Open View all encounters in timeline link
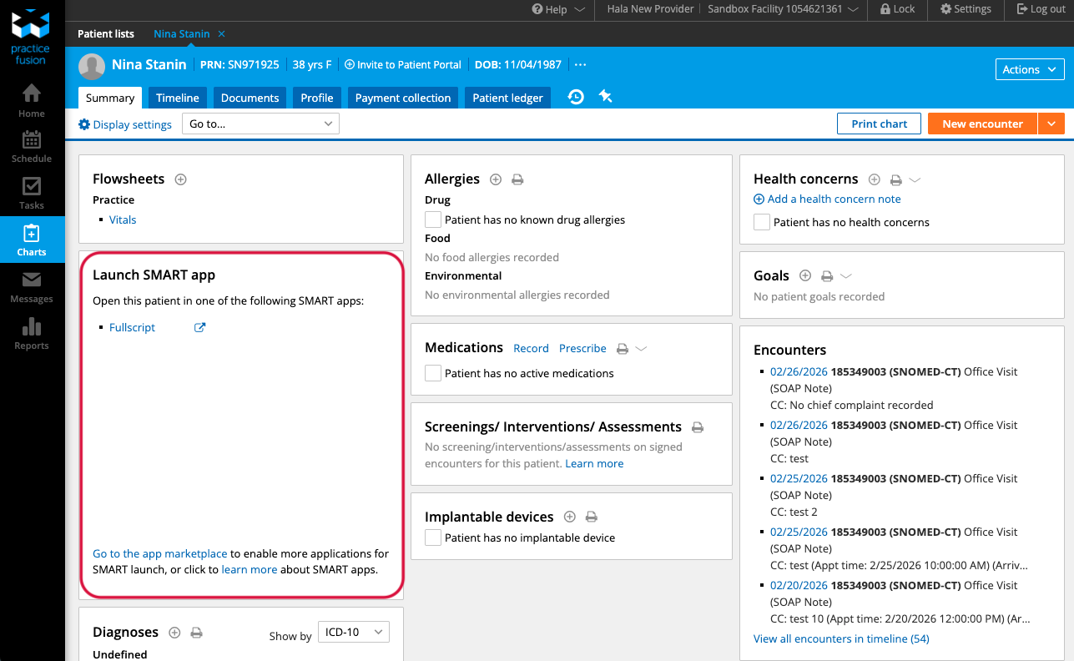The height and width of the screenshot is (661, 1074). coord(840,638)
